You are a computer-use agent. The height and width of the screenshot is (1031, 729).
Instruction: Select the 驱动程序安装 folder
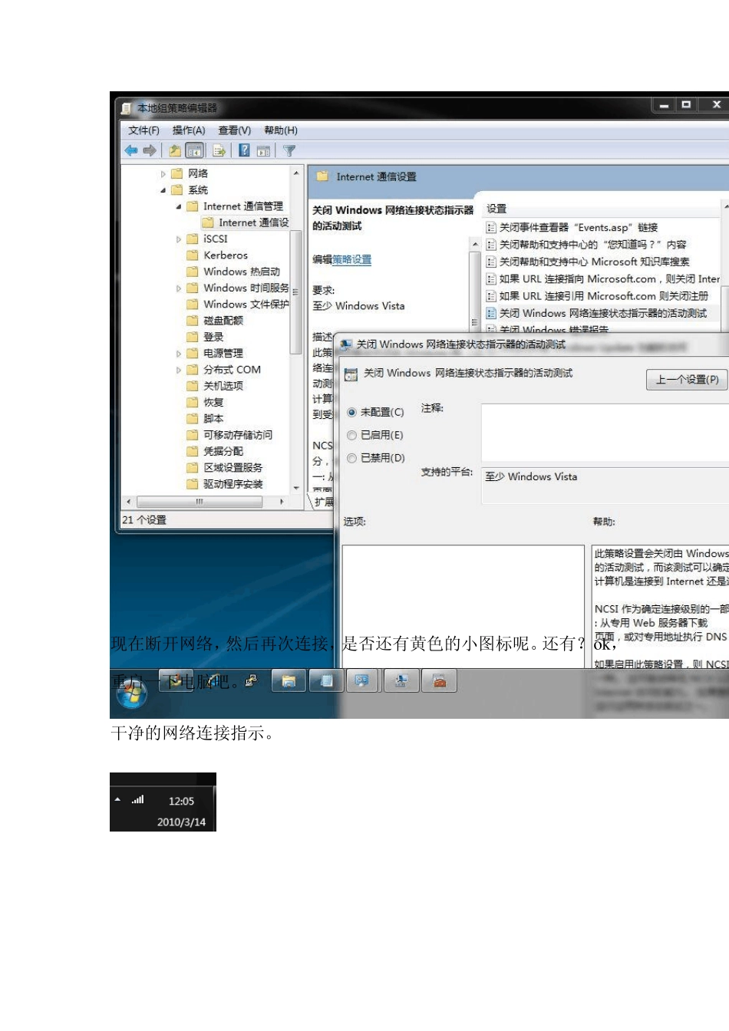coord(233,484)
